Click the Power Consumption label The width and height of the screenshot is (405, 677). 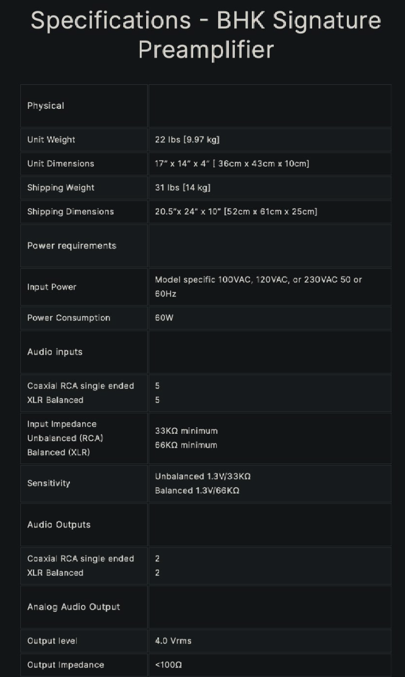tap(69, 318)
